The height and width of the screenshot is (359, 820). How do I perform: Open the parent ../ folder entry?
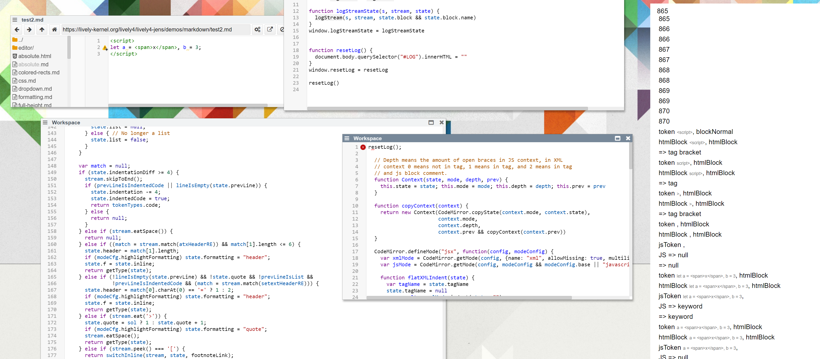(20, 40)
